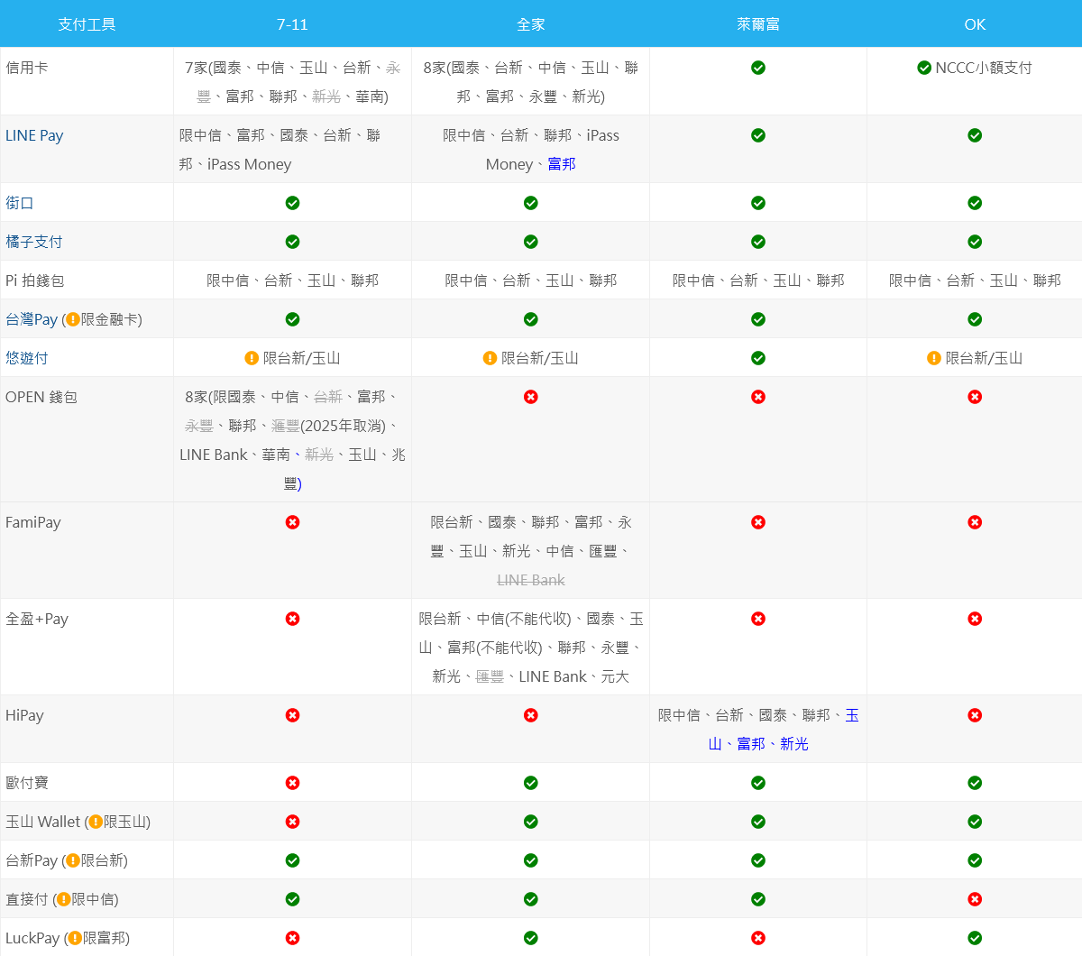The height and width of the screenshot is (956, 1082).
Task: Open the 悠遊付 link
Action: pos(27,358)
